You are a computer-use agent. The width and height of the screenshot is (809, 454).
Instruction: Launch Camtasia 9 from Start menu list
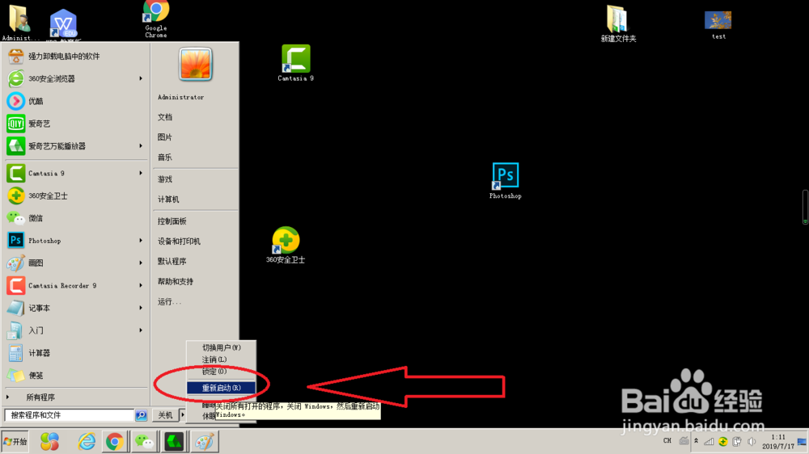coord(76,173)
